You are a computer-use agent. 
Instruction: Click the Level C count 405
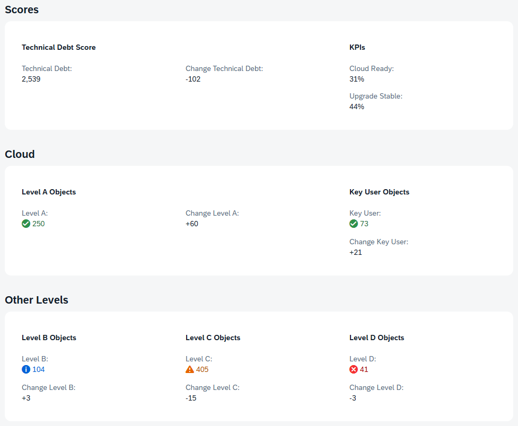point(202,369)
